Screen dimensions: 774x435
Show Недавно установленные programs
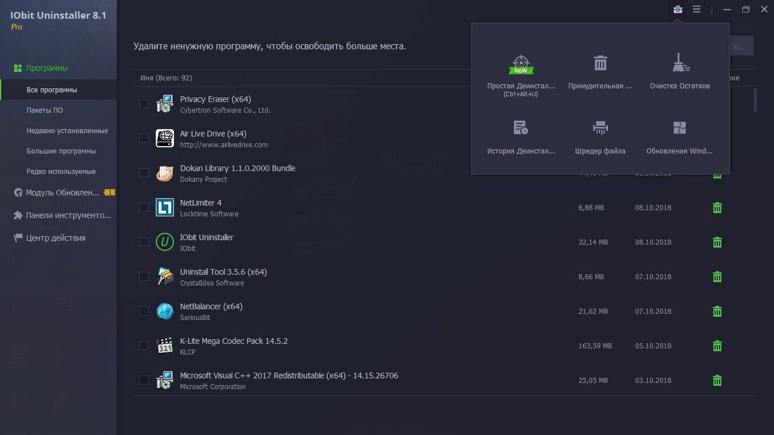(58, 131)
